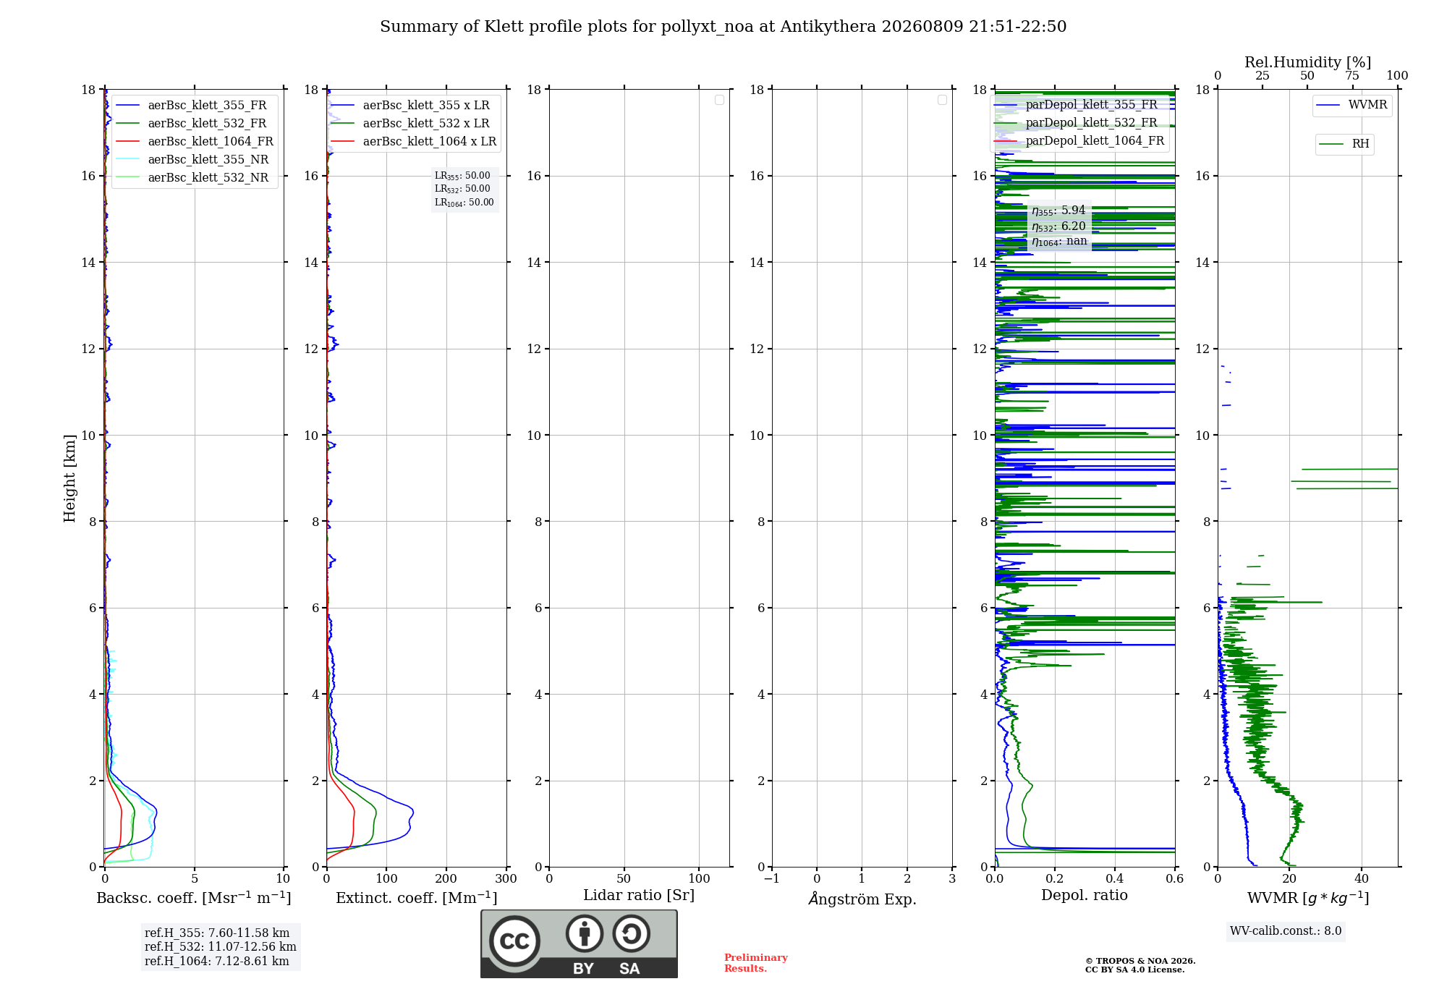The image size is (1447, 984).
Task: Click the ref.H_1064: 7.12-8.61 km text
Action: point(217,962)
